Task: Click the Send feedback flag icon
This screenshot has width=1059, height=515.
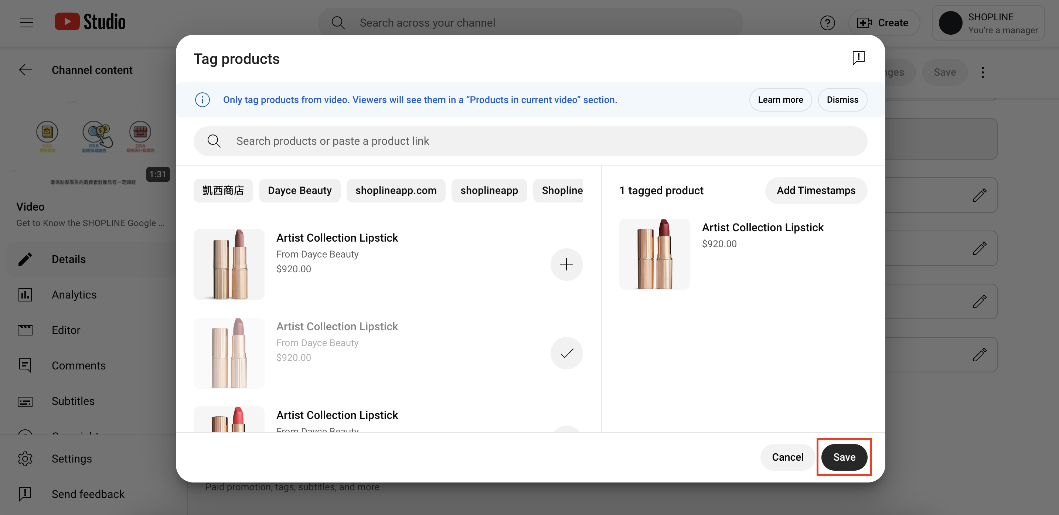Action: point(25,494)
